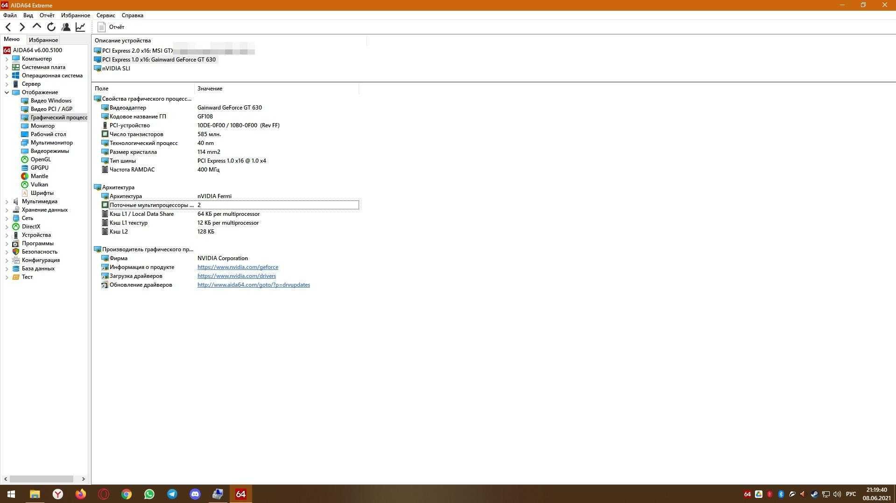Open Windows Start menu
The height and width of the screenshot is (503, 896).
(x=11, y=494)
